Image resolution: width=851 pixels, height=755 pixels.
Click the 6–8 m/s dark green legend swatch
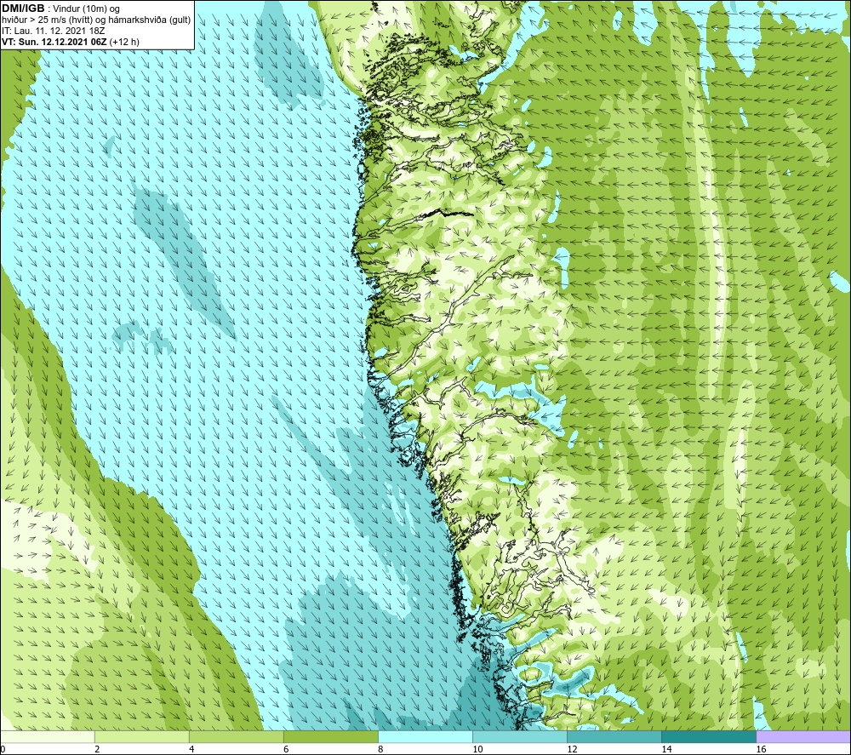click(331, 736)
